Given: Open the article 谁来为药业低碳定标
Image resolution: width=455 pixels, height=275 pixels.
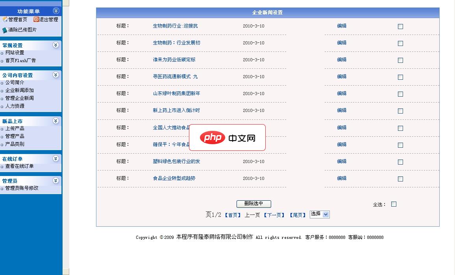Looking at the screenshot, I should click(x=174, y=60).
